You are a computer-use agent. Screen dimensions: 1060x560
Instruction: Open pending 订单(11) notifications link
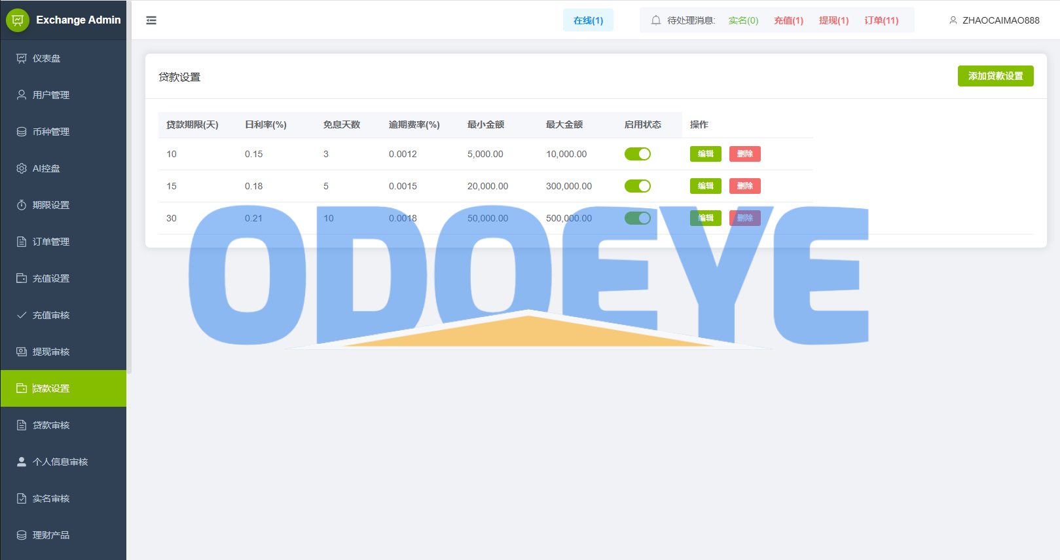[x=881, y=20]
